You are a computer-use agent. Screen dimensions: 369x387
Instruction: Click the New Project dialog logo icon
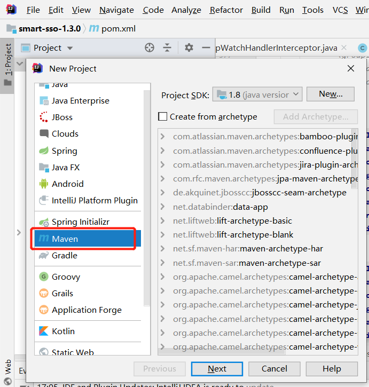click(x=37, y=68)
